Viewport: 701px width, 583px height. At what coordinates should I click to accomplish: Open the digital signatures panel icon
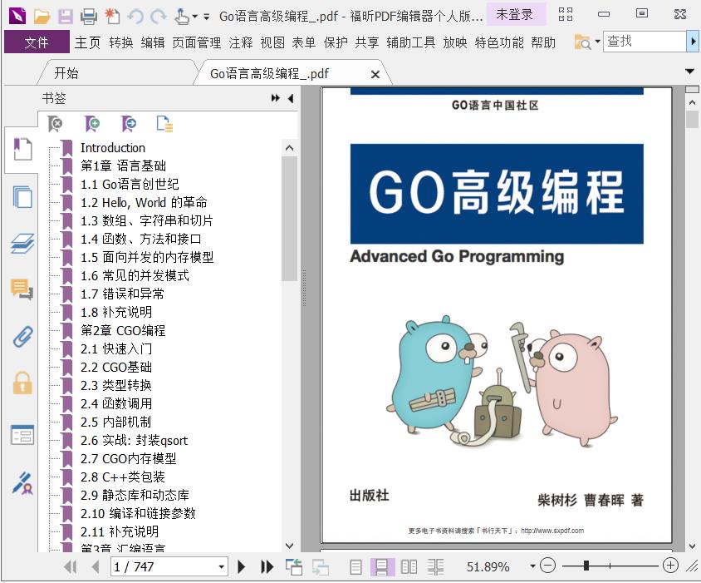click(22, 483)
